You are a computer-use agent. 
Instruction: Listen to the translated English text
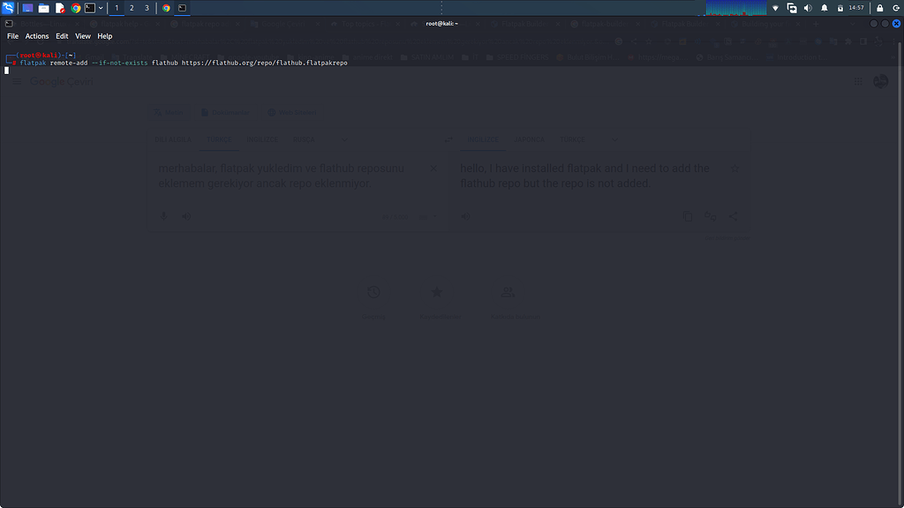pos(465,216)
